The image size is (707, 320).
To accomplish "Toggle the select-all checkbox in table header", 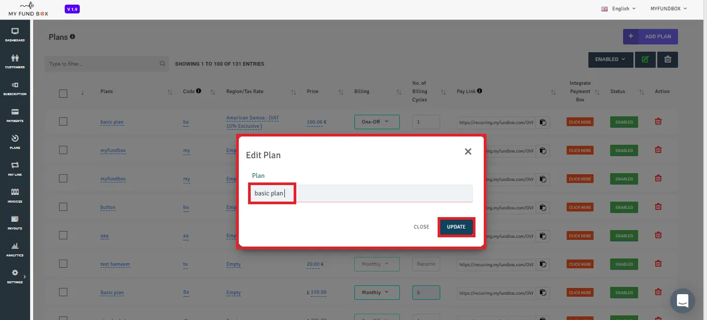I will [63, 94].
